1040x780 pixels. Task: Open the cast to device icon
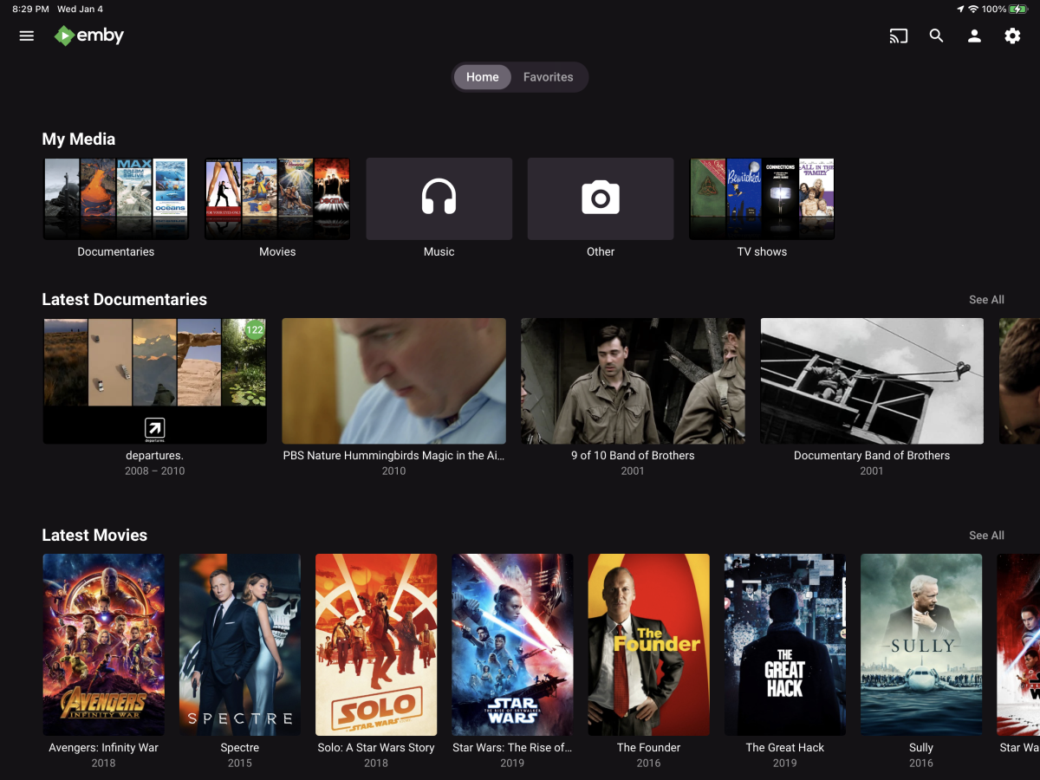(x=899, y=36)
